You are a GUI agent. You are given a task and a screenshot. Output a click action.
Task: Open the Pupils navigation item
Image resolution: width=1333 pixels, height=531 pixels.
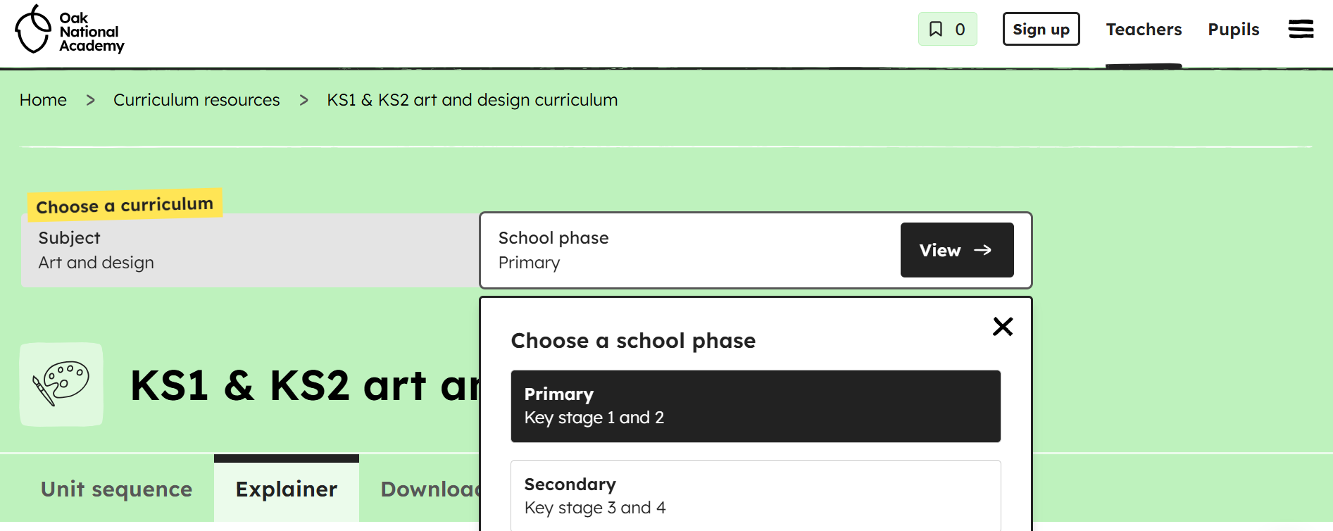[x=1233, y=30]
